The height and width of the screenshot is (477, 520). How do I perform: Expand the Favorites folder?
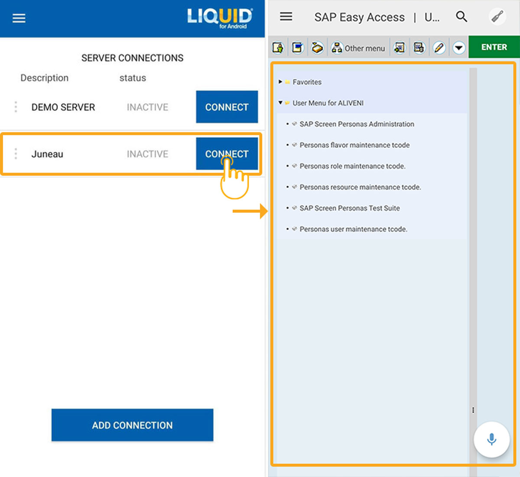point(280,82)
